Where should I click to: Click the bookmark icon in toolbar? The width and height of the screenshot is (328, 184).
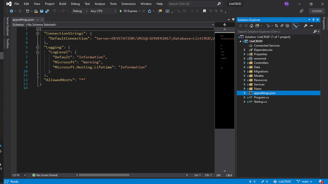tap(204, 11)
